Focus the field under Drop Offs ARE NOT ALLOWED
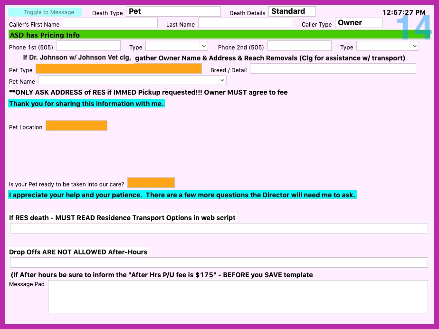 (219, 262)
